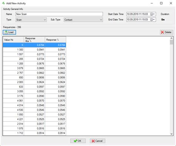The height and width of the screenshot is (146, 176).
Task: Select the row with Value Hz 1 208
Action: [35, 64]
